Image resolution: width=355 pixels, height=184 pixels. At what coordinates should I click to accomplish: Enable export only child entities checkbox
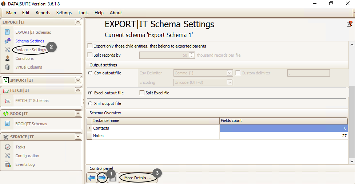pyautogui.click(x=90, y=46)
